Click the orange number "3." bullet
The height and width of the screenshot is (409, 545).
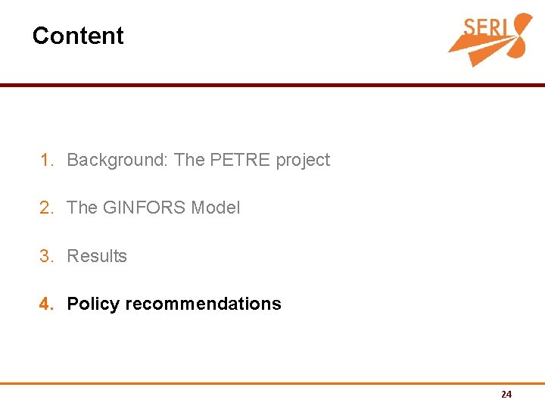point(47,256)
